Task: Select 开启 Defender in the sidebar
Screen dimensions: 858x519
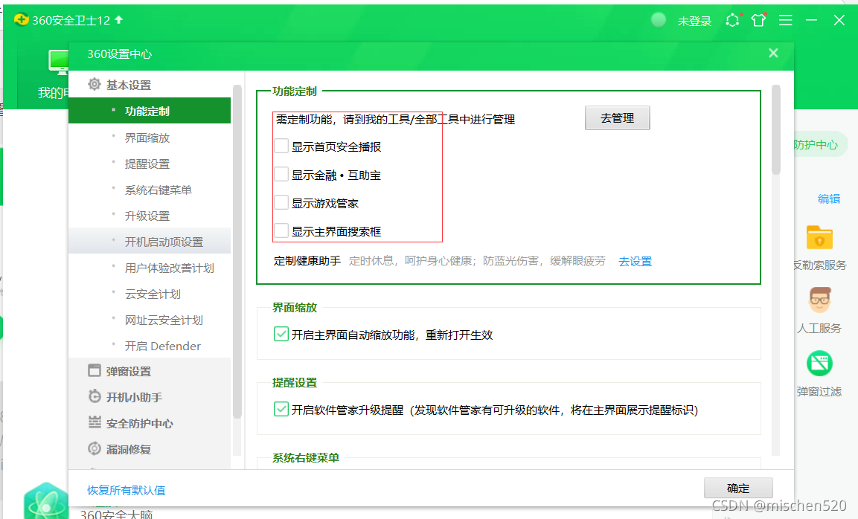Action: point(150,346)
